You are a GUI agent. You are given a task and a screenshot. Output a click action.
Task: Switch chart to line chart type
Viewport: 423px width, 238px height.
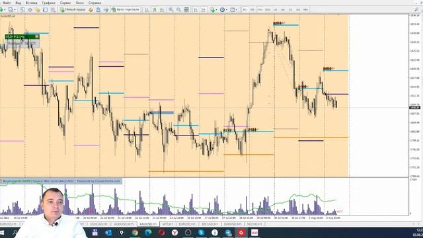(162, 10)
